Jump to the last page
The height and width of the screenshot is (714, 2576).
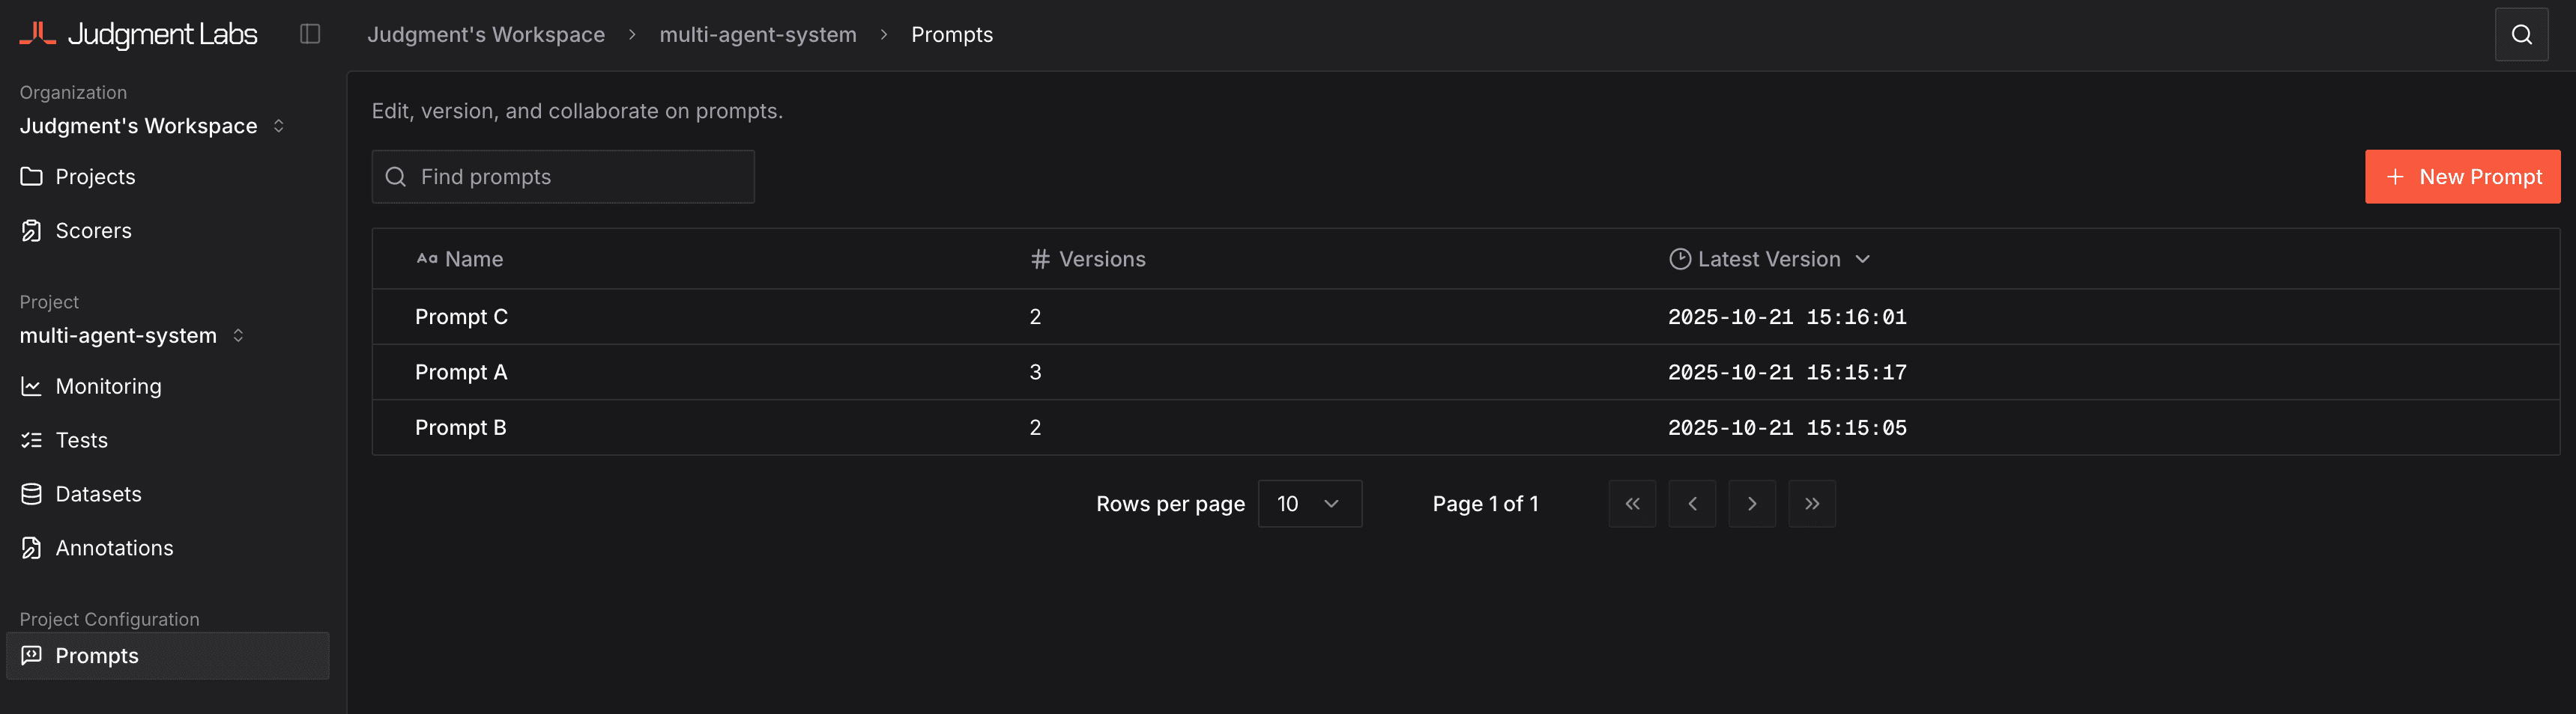click(1812, 504)
